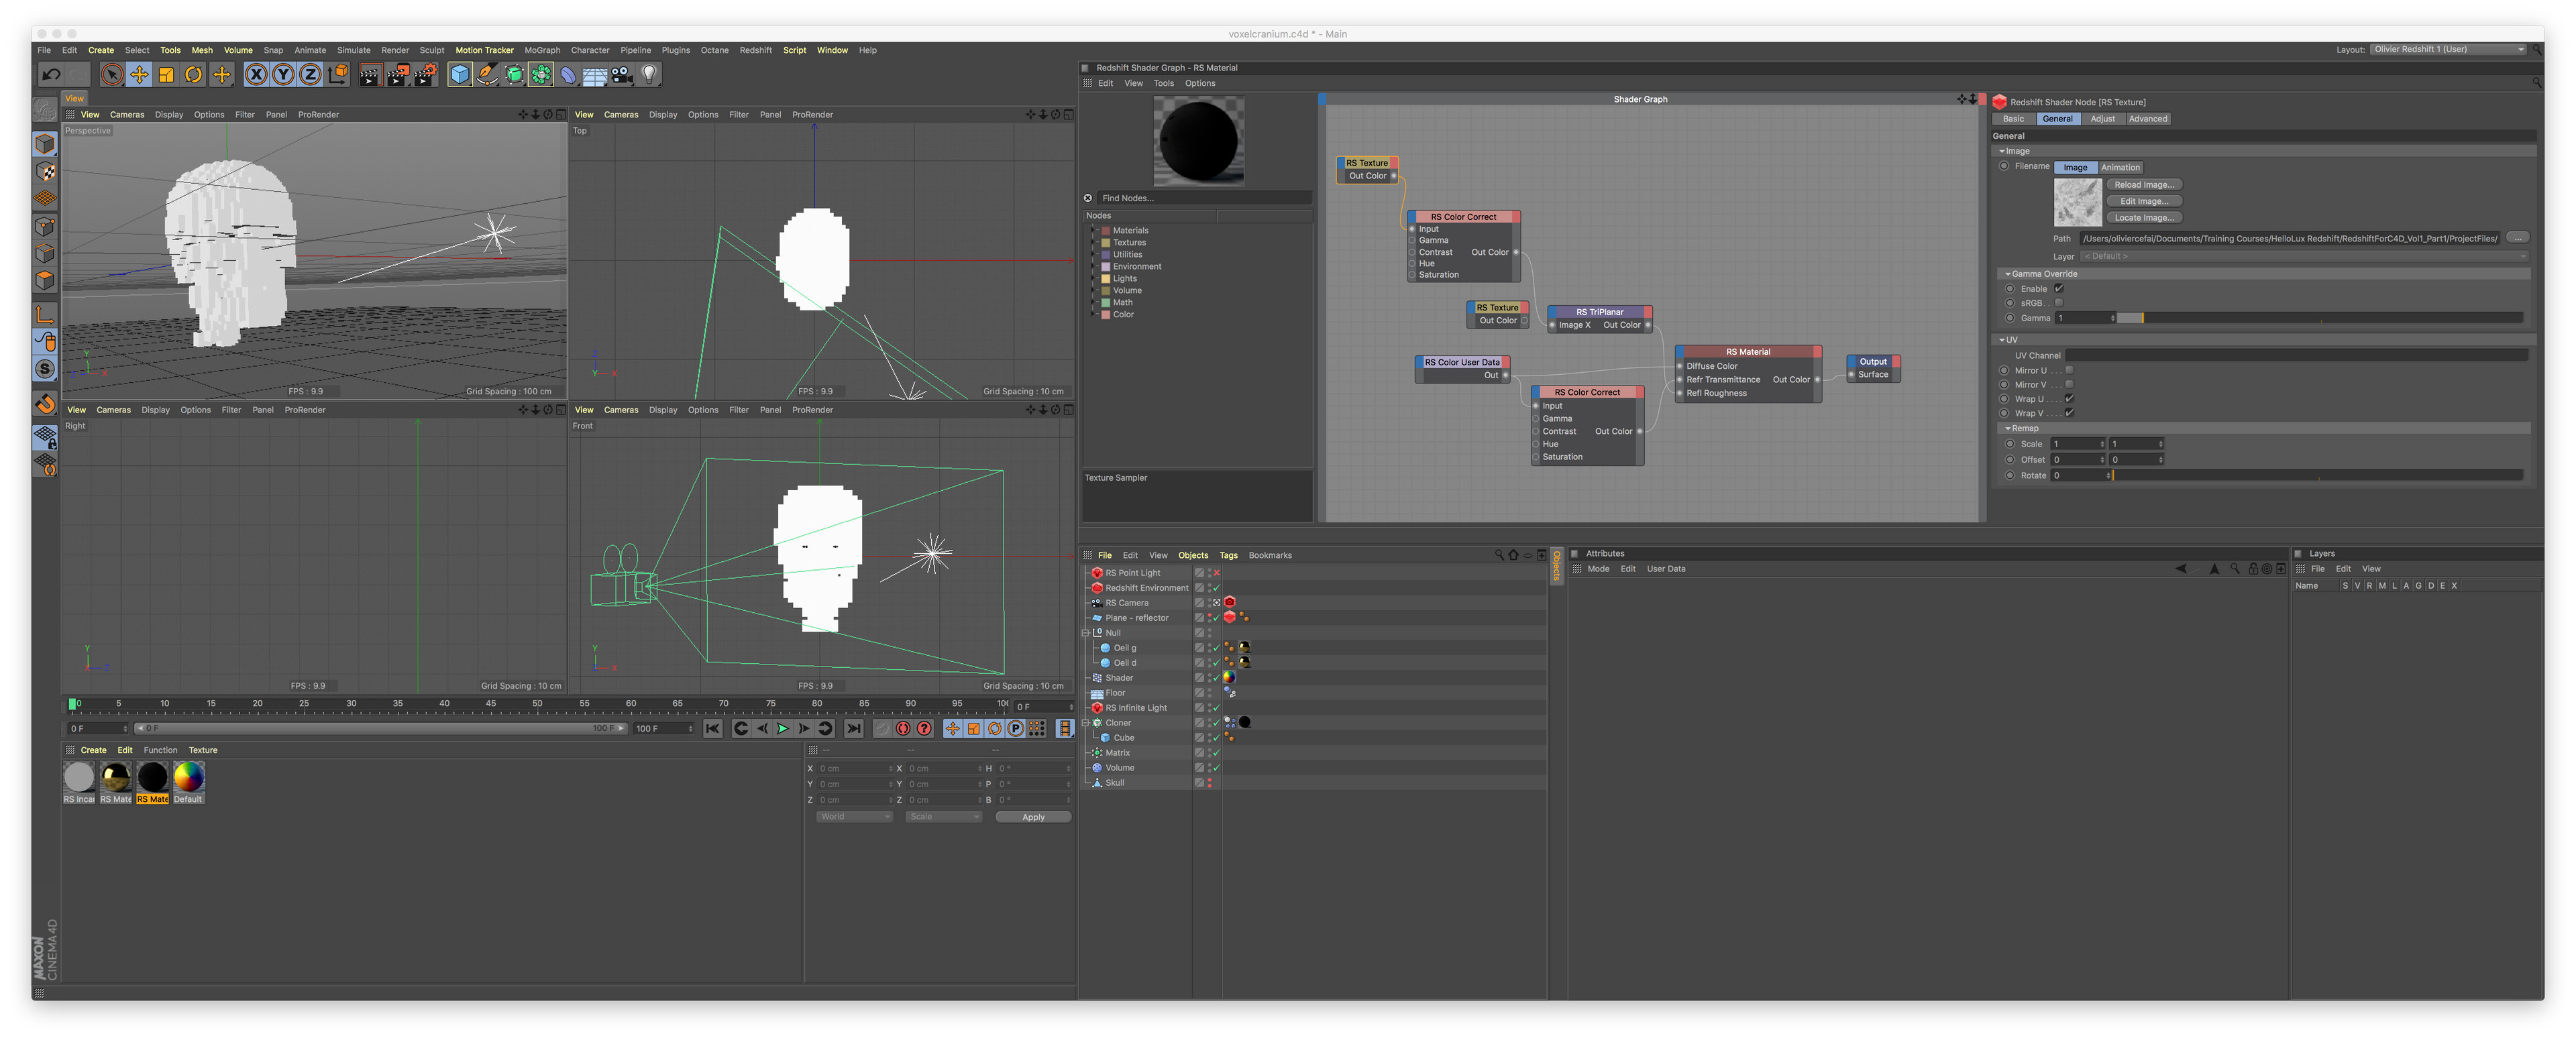Add a Light bulb object
Image resolution: width=2576 pixels, height=1038 pixels.
[x=649, y=74]
